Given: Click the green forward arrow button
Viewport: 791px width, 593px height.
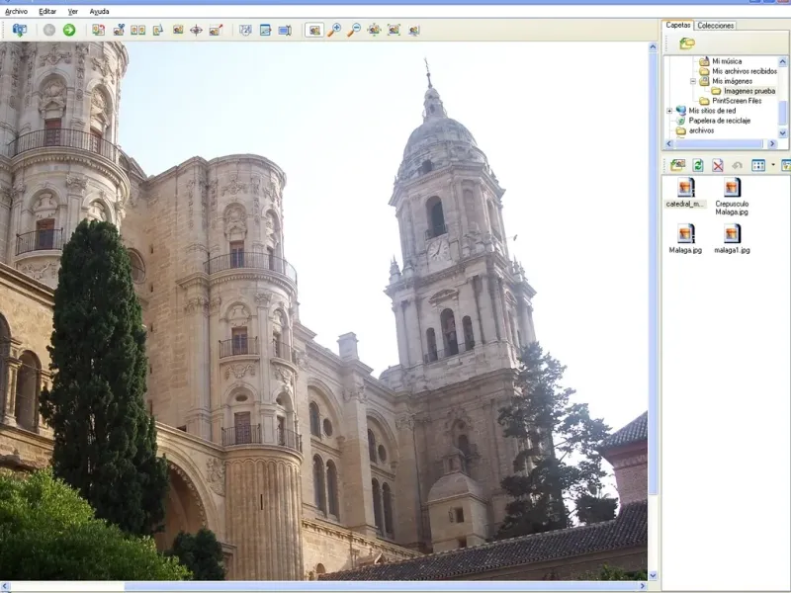Looking at the screenshot, I should (69, 30).
